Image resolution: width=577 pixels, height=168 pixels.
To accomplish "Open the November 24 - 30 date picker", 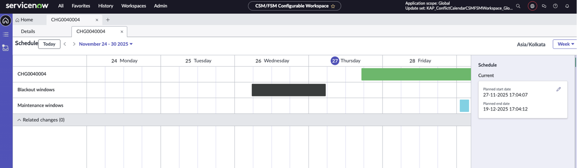I will click(105, 44).
